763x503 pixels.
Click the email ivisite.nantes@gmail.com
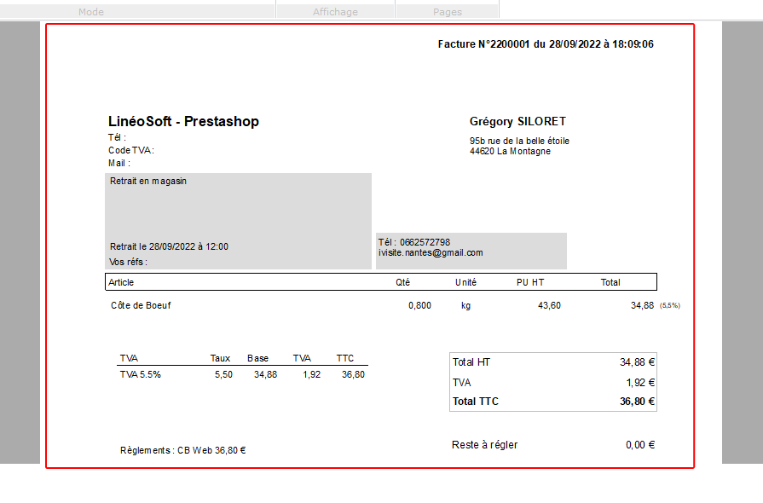pos(431,252)
